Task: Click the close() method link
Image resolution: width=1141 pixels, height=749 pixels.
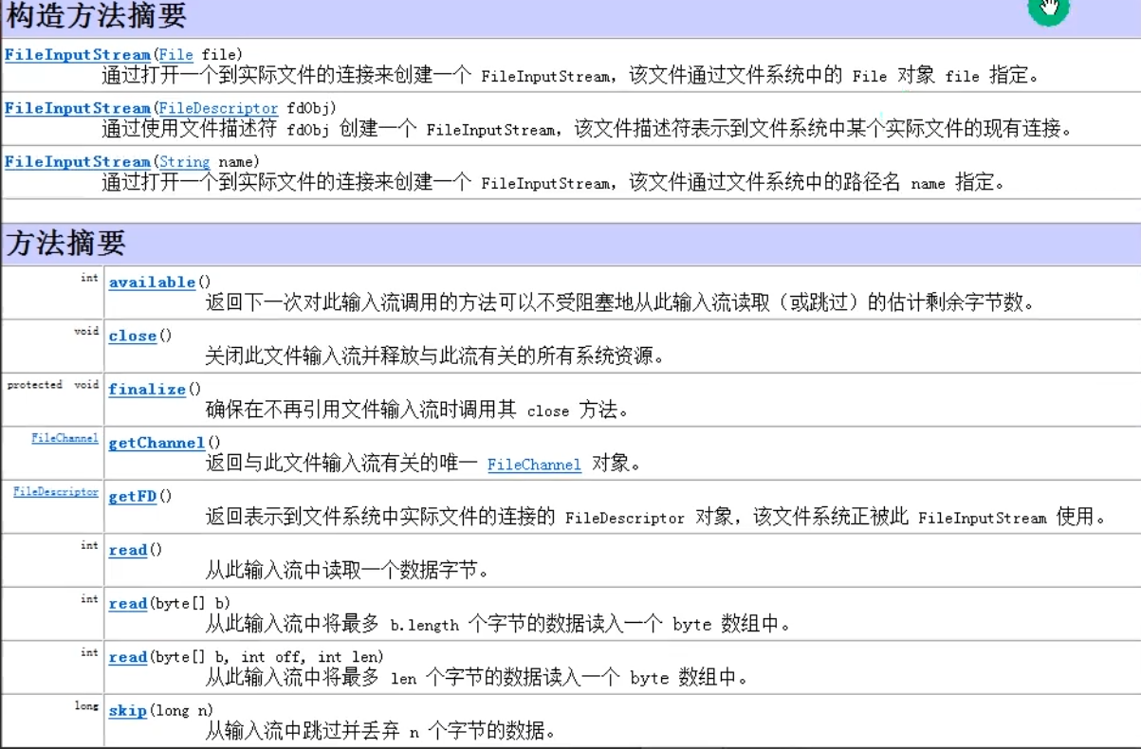Action: point(132,336)
